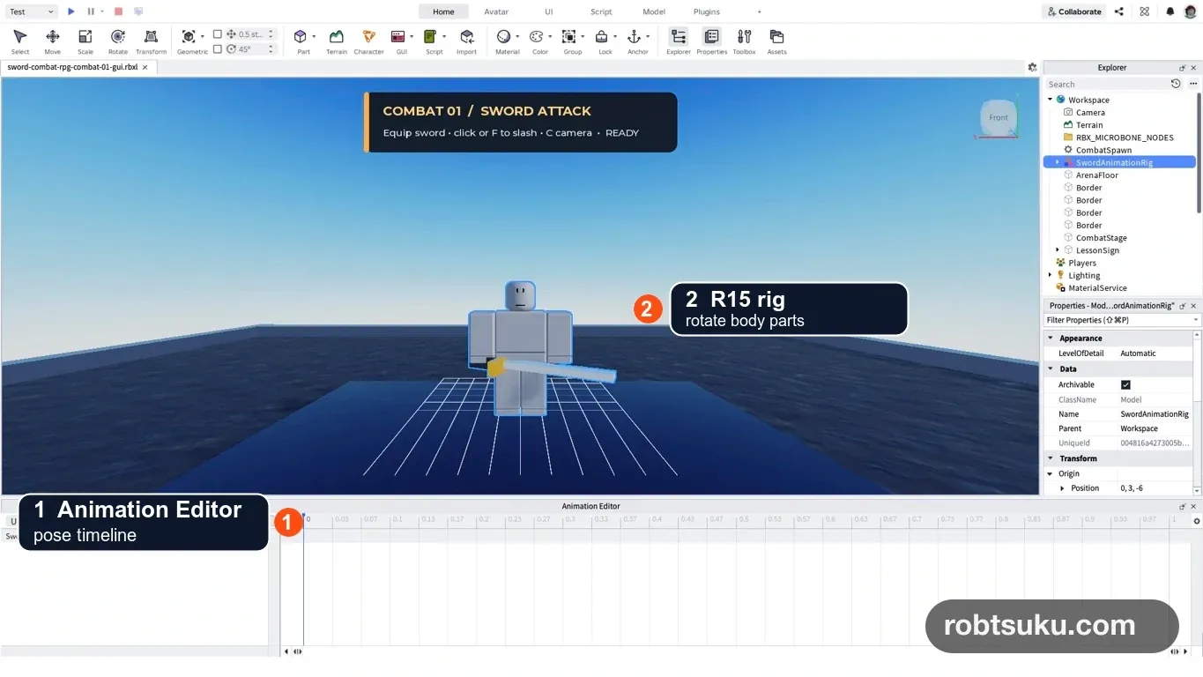
Task: Collapse the Appearance properties section
Action: click(x=1050, y=338)
